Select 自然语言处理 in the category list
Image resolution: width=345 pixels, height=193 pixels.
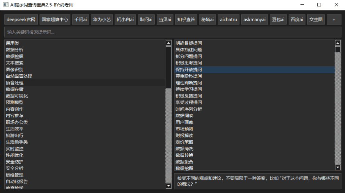point(19,76)
